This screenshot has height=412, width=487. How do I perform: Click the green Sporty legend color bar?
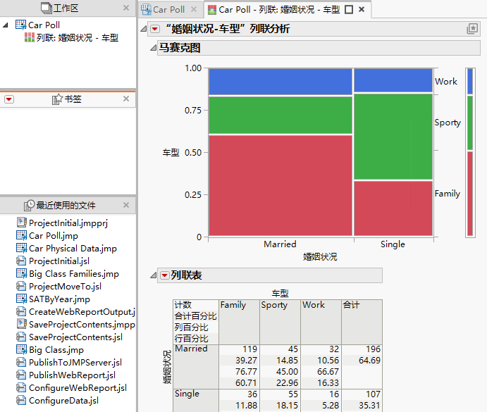470,123
